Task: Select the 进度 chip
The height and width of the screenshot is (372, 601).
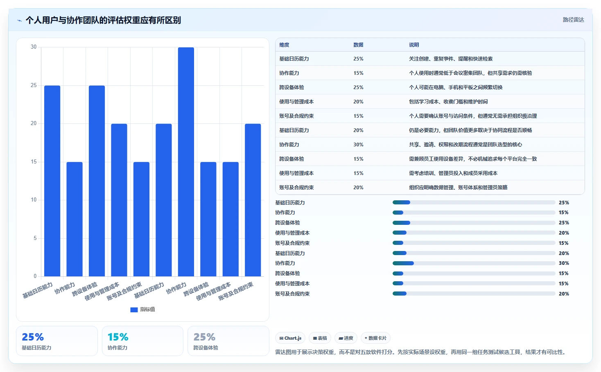Action: (x=346, y=338)
